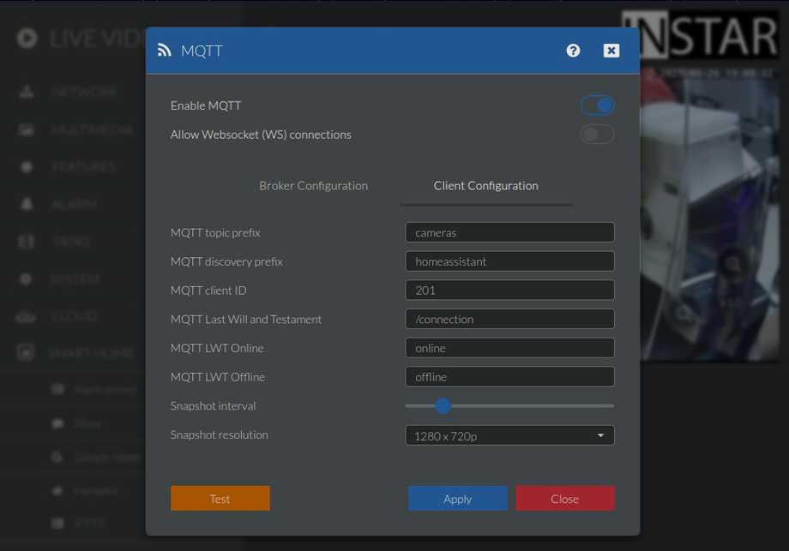This screenshot has width=789, height=551.
Task: Switch to the Broker Configuration tab
Action: [313, 185]
